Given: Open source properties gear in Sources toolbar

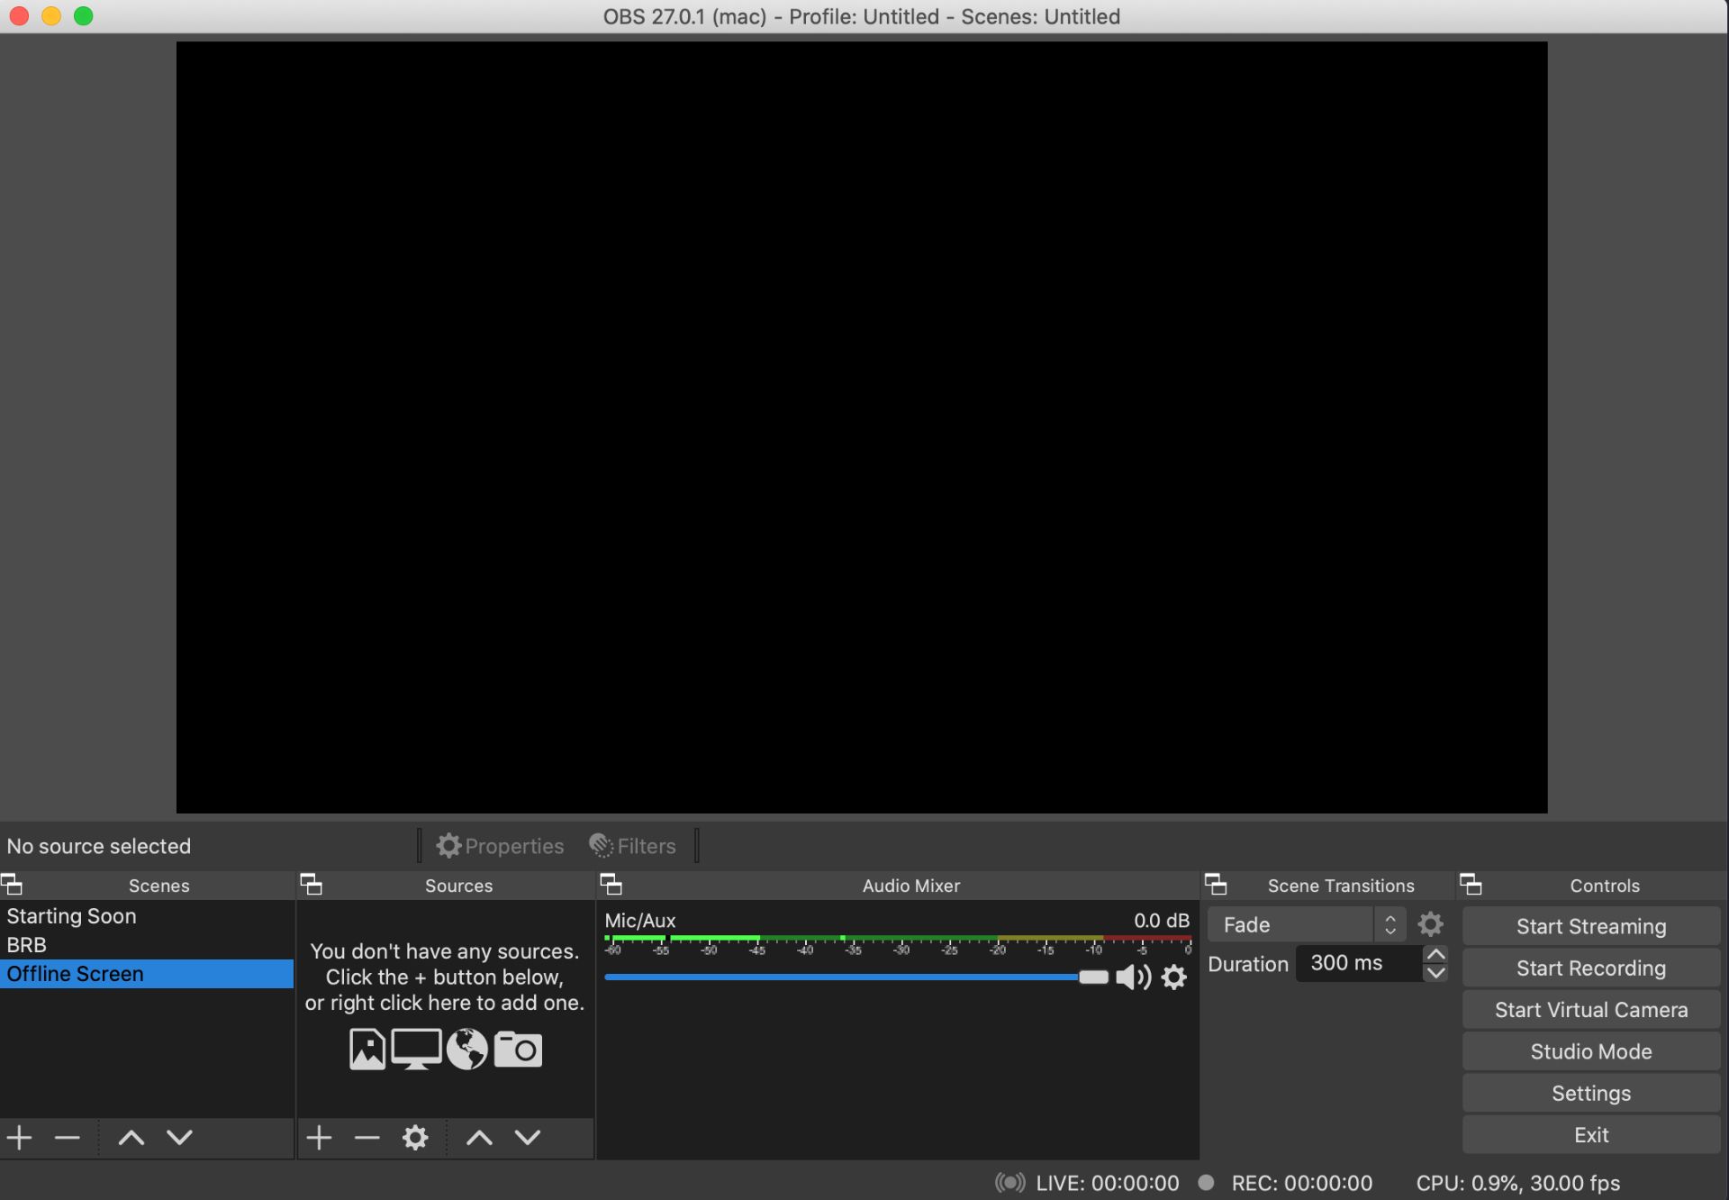Looking at the screenshot, I should tap(415, 1138).
